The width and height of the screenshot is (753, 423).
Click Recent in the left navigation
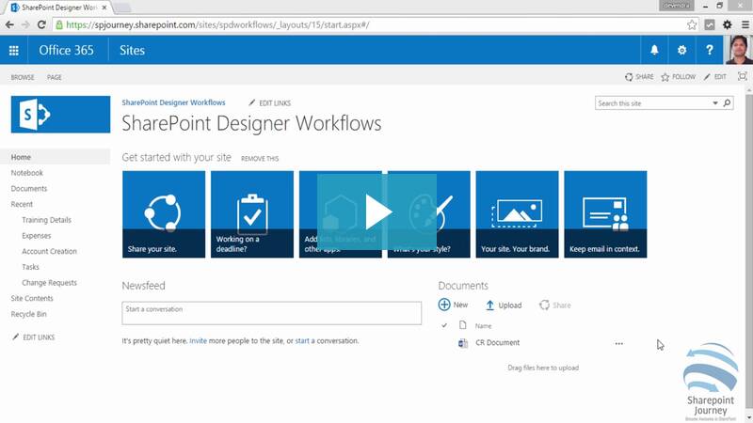pyautogui.click(x=22, y=204)
